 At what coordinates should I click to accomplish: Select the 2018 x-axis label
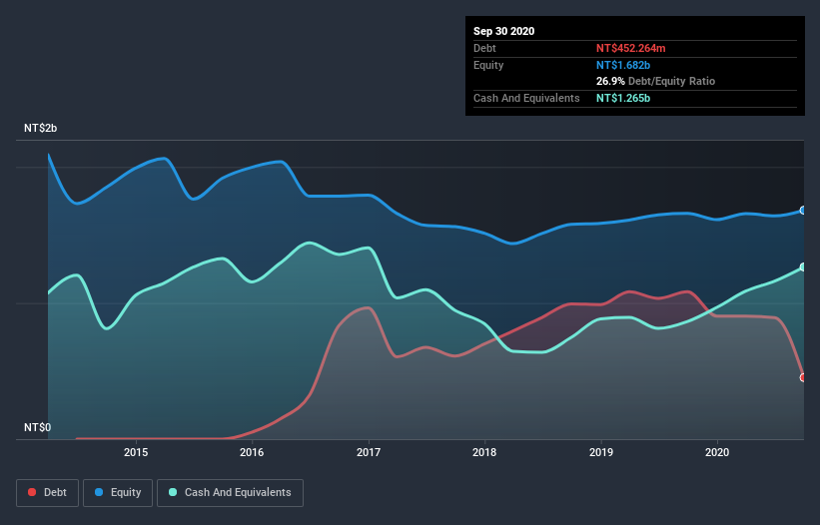pos(484,452)
